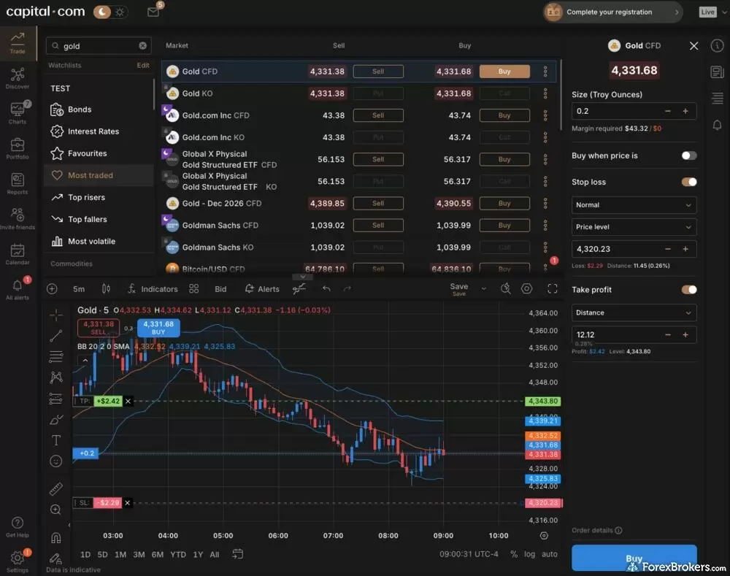Viewport: 730px width, 576px height.
Task: Set chart range to 1M
Action: (x=120, y=554)
